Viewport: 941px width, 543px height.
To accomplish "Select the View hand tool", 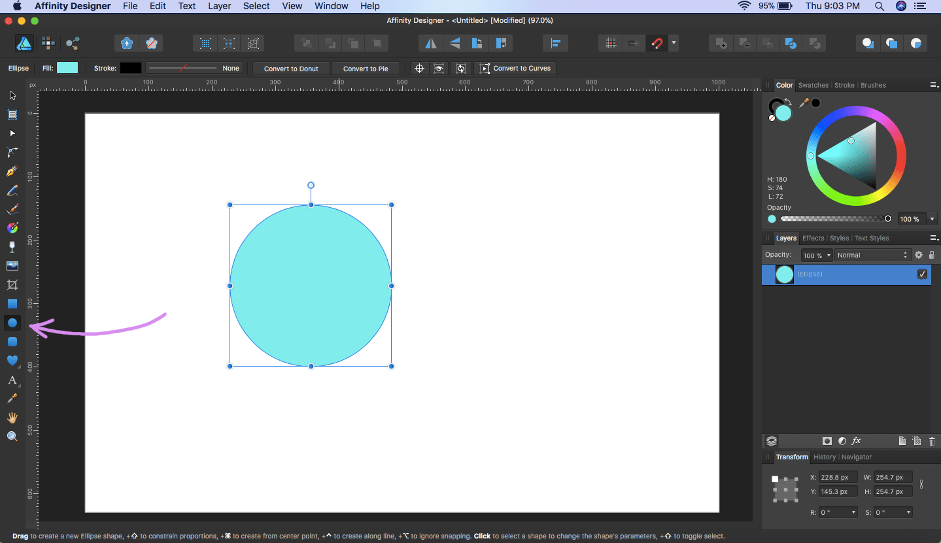I will click(12, 418).
